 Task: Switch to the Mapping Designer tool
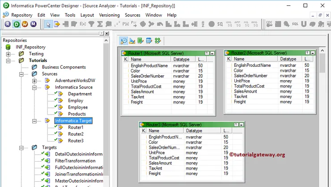click(x=158, y=41)
